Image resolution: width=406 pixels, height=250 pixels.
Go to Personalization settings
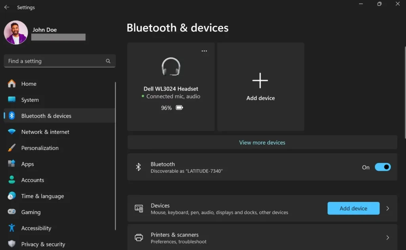(x=40, y=148)
